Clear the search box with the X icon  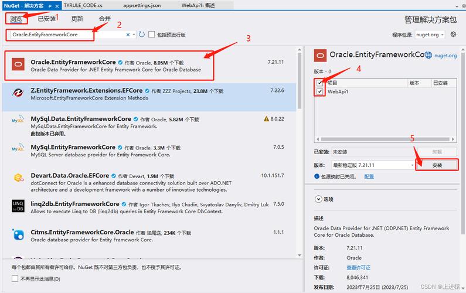pos(128,35)
